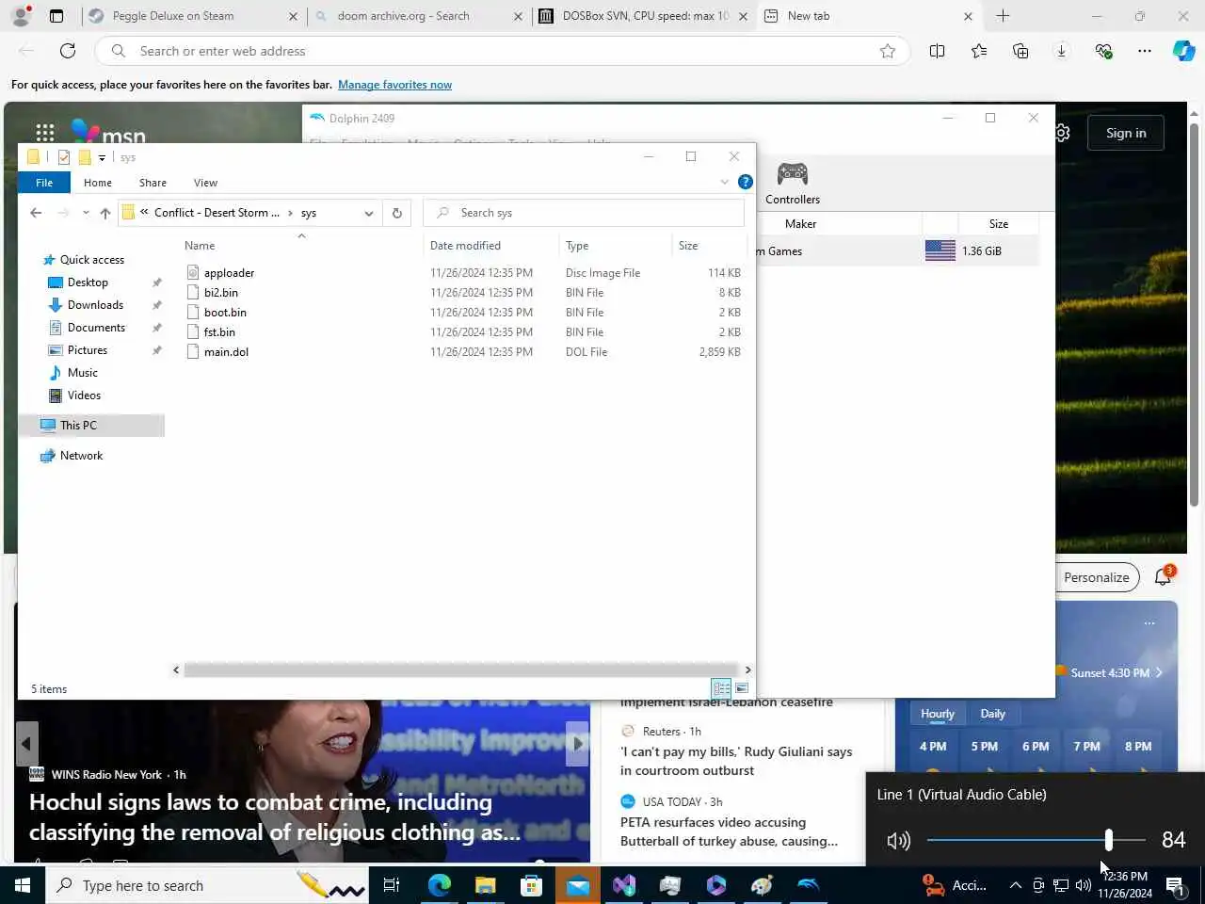
Task: Click Explorer horizontal scrollbar
Action: (x=460, y=670)
